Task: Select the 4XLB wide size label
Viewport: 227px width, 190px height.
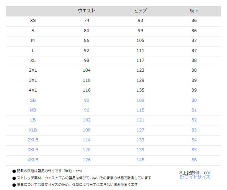Action: (x=33, y=160)
